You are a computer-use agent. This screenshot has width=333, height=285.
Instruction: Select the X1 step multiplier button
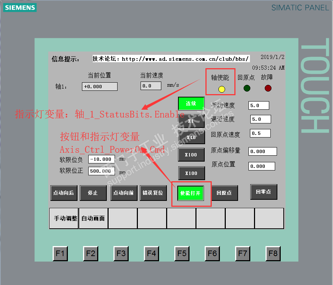(191, 121)
